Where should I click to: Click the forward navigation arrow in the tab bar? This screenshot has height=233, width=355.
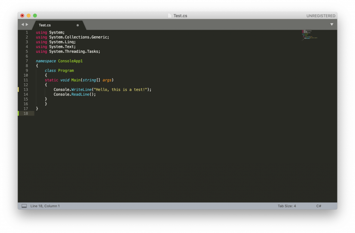coord(28,24)
